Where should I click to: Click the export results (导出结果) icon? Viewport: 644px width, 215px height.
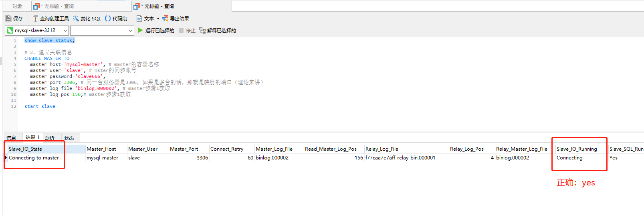pos(165,18)
